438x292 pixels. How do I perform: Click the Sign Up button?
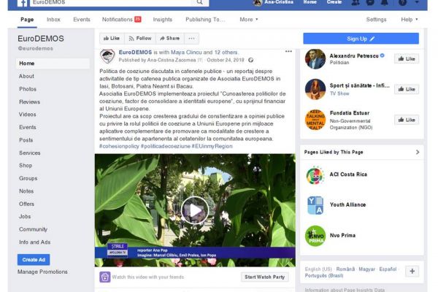coord(361,39)
